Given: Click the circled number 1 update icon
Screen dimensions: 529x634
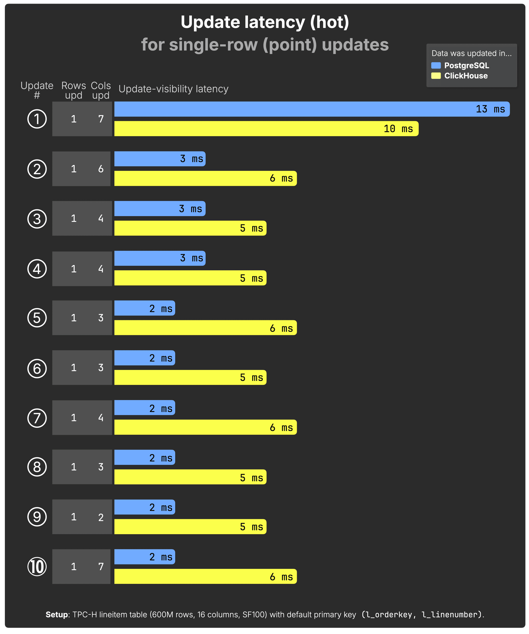Looking at the screenshot, I should click(x=37, y=119).
